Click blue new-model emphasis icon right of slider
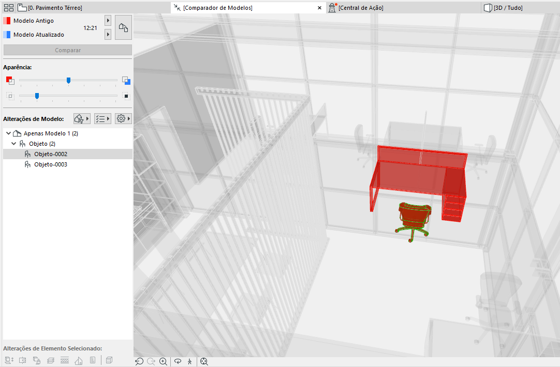This screenshot has width=560, height=367. (126, 81)
